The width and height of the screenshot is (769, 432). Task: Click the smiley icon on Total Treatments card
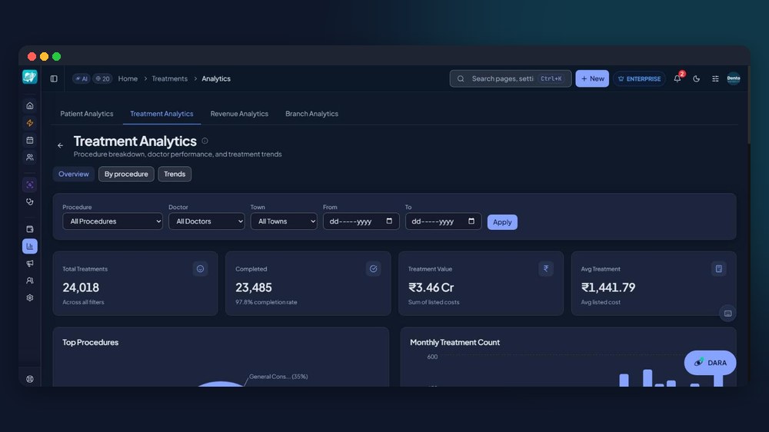pyautogui.click(x=200, y=269)
